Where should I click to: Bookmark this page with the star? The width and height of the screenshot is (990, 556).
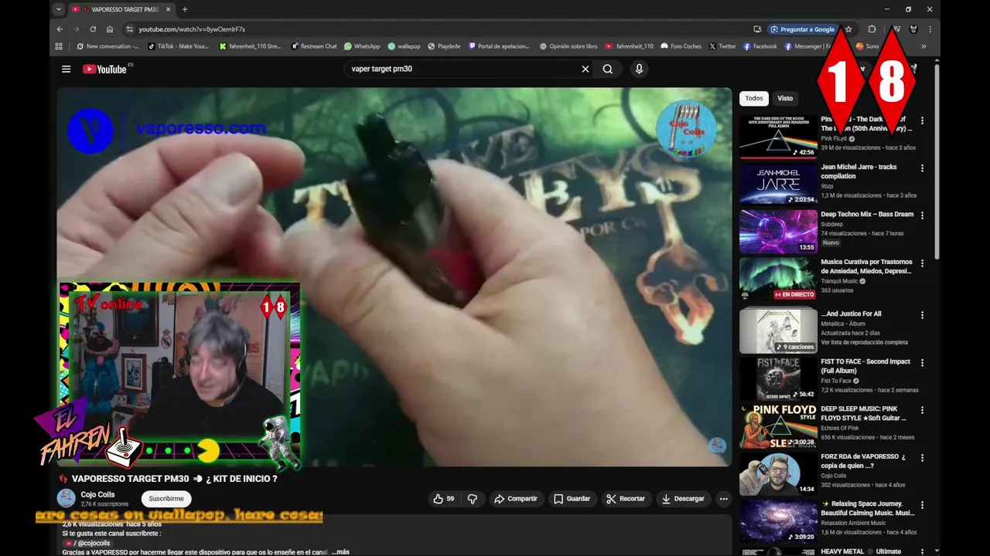tap(848, 29)
